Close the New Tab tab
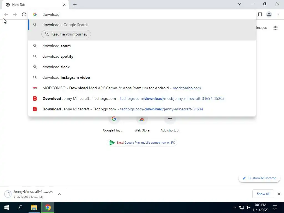 (64, 5)
